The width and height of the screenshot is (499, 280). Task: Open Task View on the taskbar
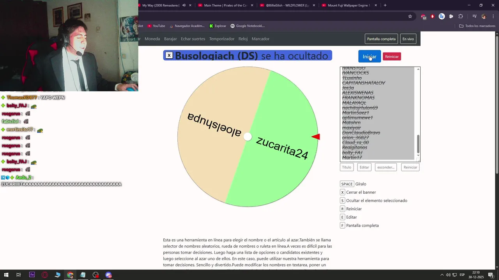pos(18,275)
